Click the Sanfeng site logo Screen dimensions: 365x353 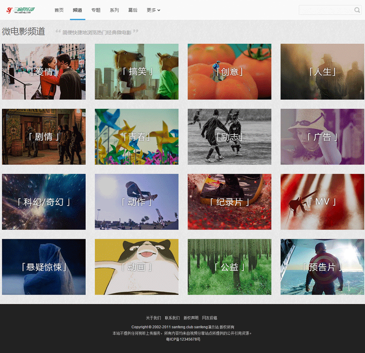click(x=21, y=10)
